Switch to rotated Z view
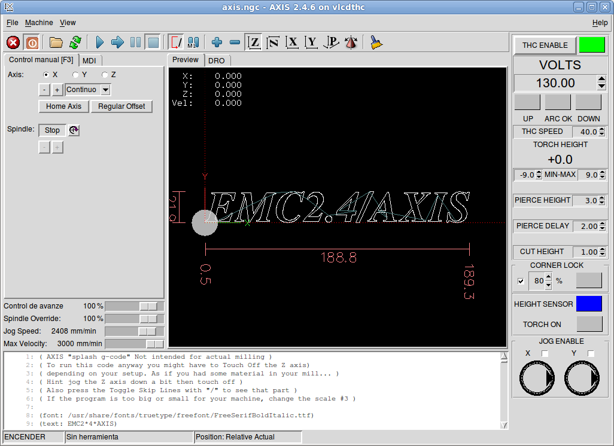 pos(273,42)
